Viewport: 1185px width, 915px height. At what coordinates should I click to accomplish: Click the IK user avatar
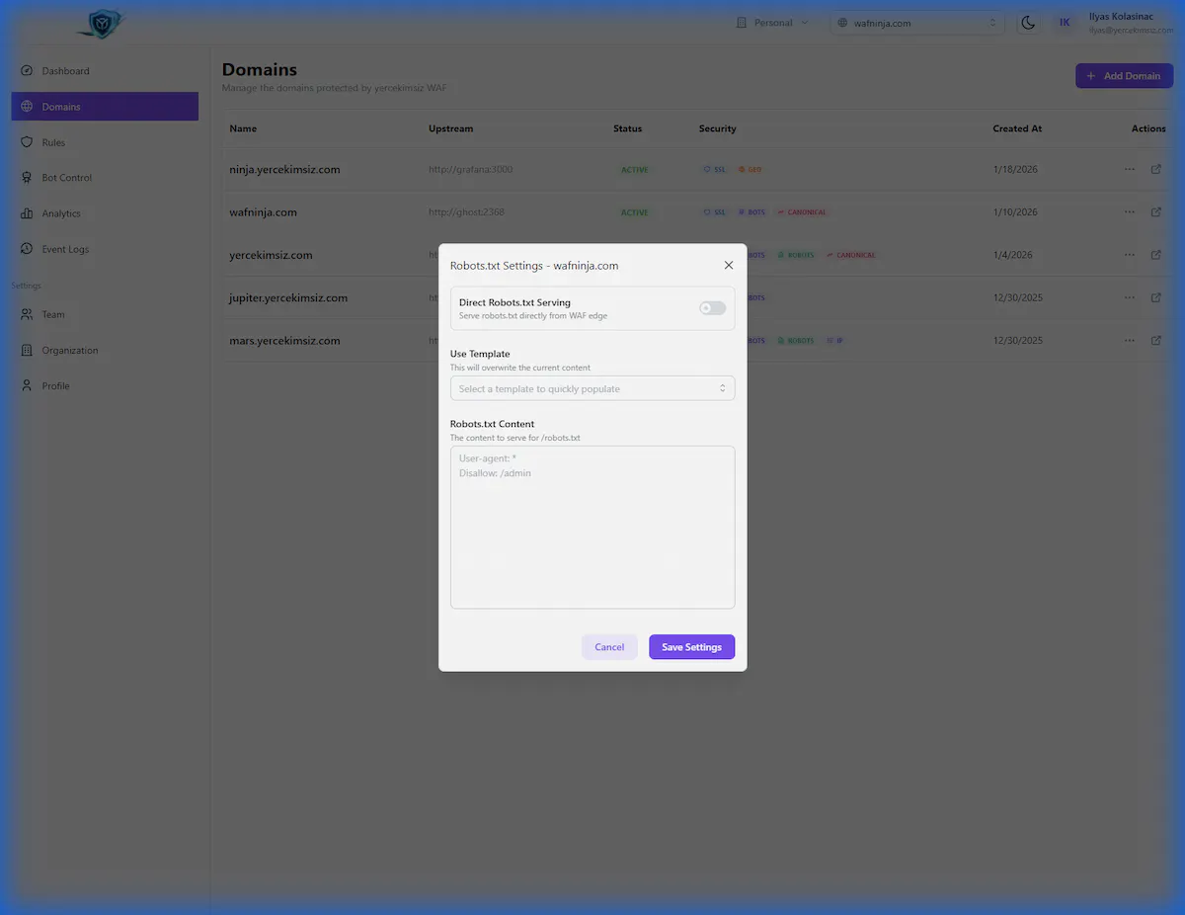pos(1065,23)
